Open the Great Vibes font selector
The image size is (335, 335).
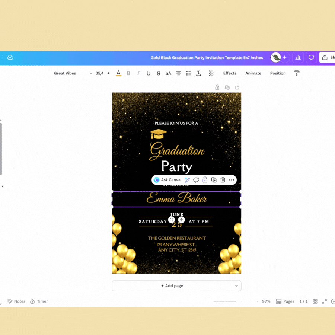point(65,73)
